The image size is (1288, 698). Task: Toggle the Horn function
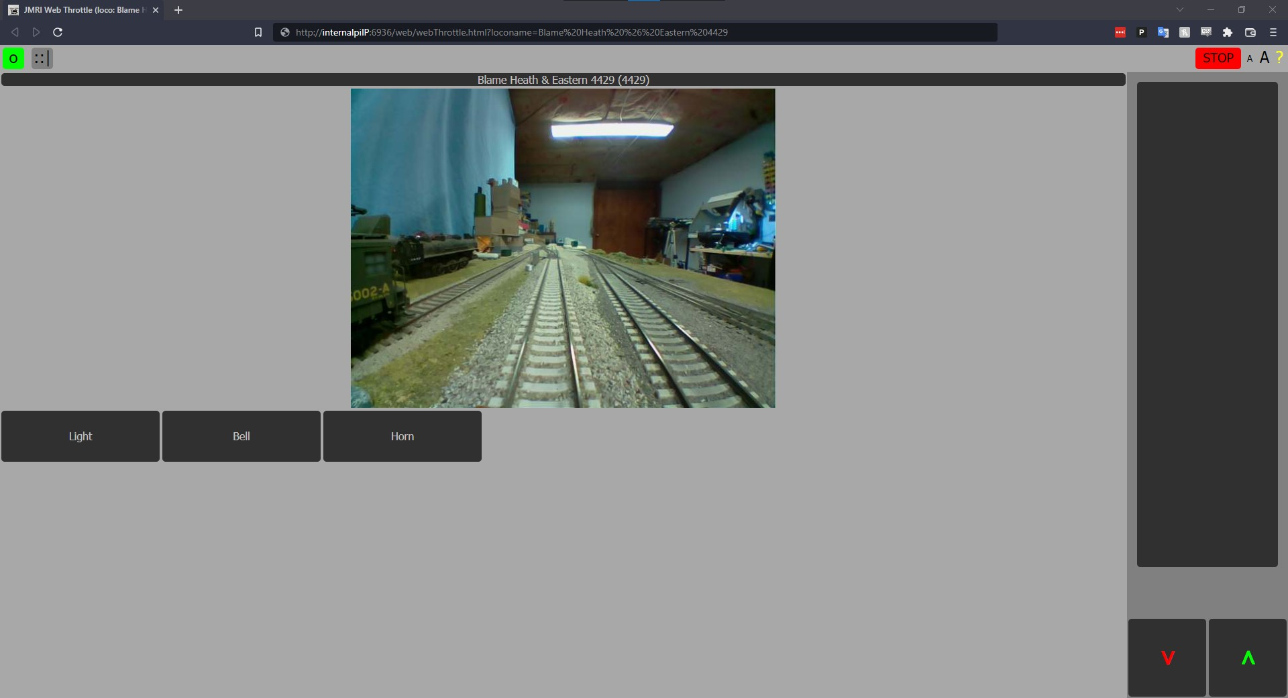402,436
